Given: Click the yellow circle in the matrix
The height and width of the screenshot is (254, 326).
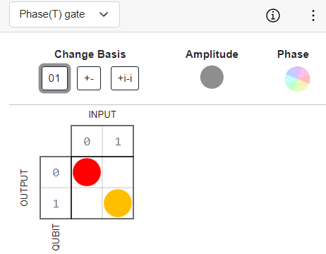Looking at the screenshot, I should [118, 203].
